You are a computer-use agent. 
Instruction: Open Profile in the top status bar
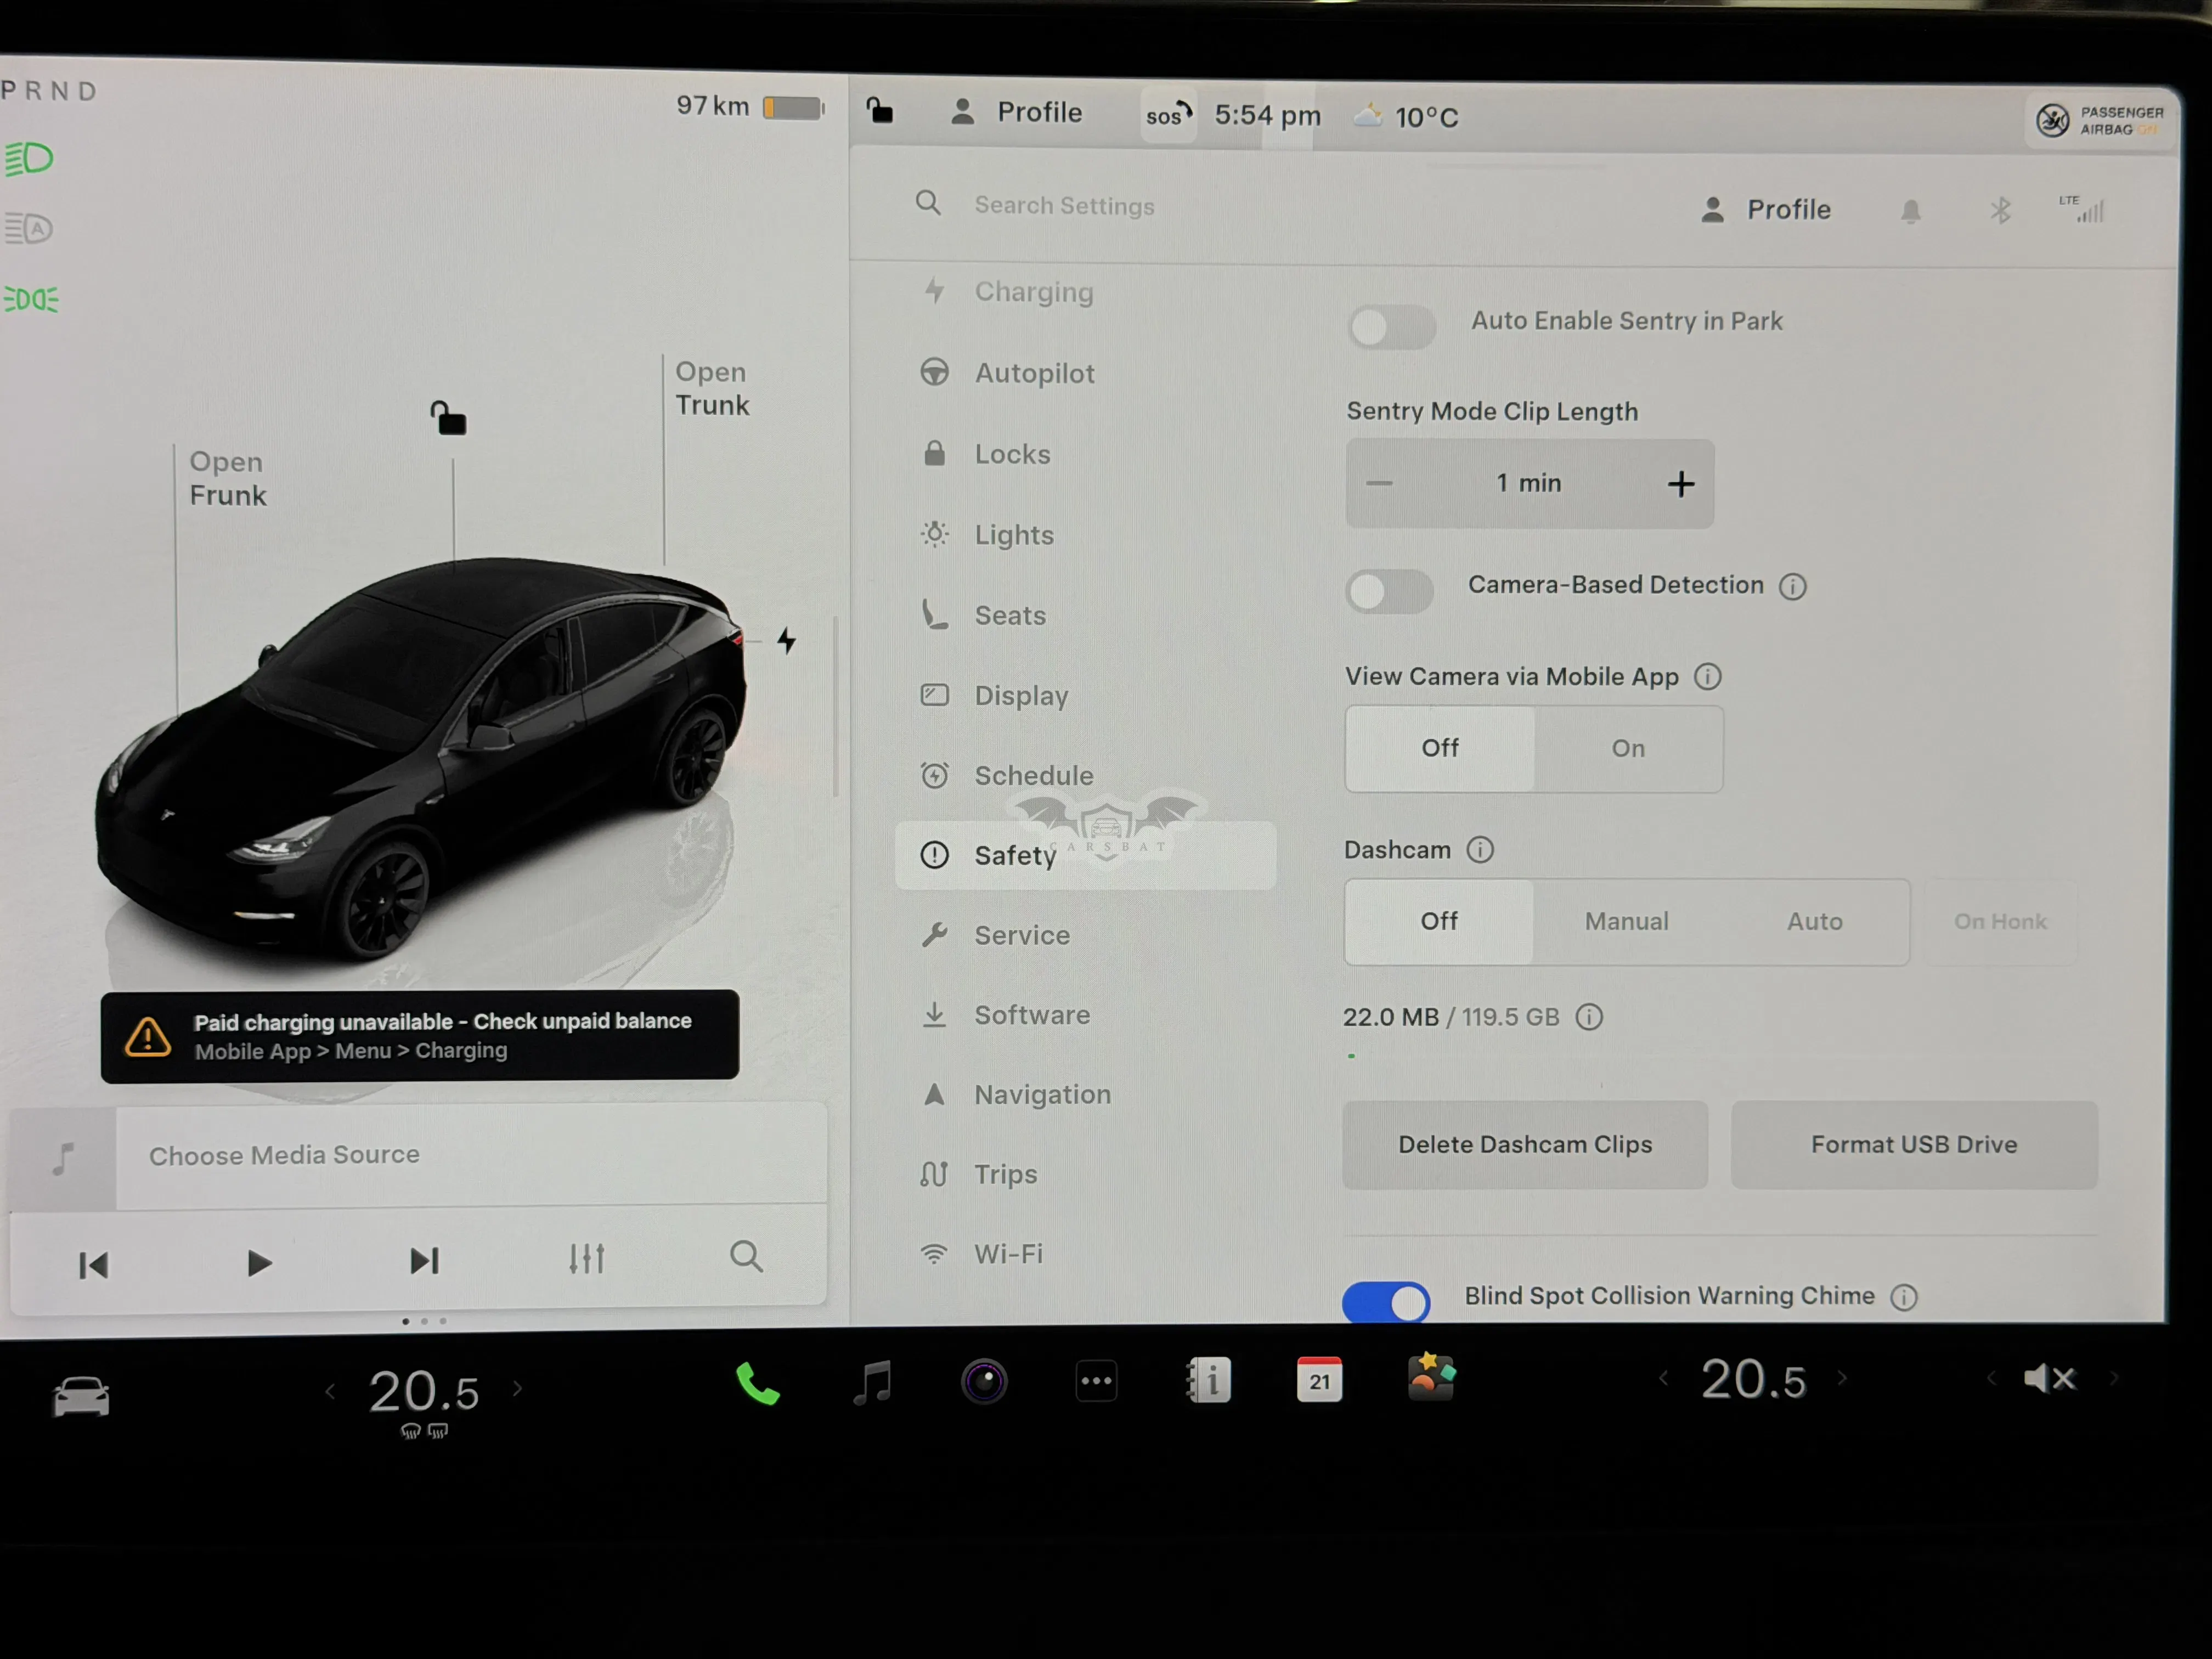point(1017,112)
